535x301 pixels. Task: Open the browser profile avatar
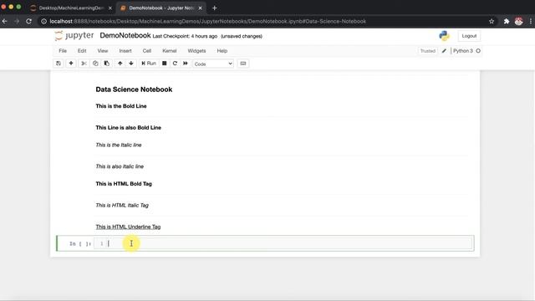point(518,21)
